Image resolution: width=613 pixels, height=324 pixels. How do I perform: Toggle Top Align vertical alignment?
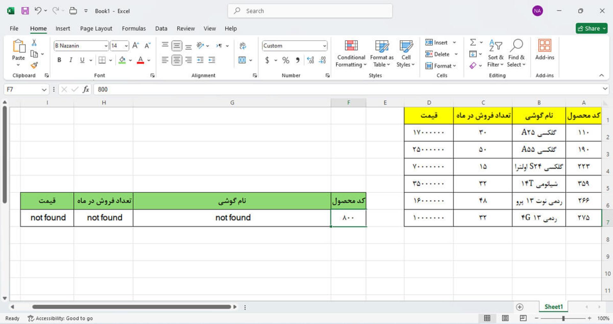click(165, 45)
